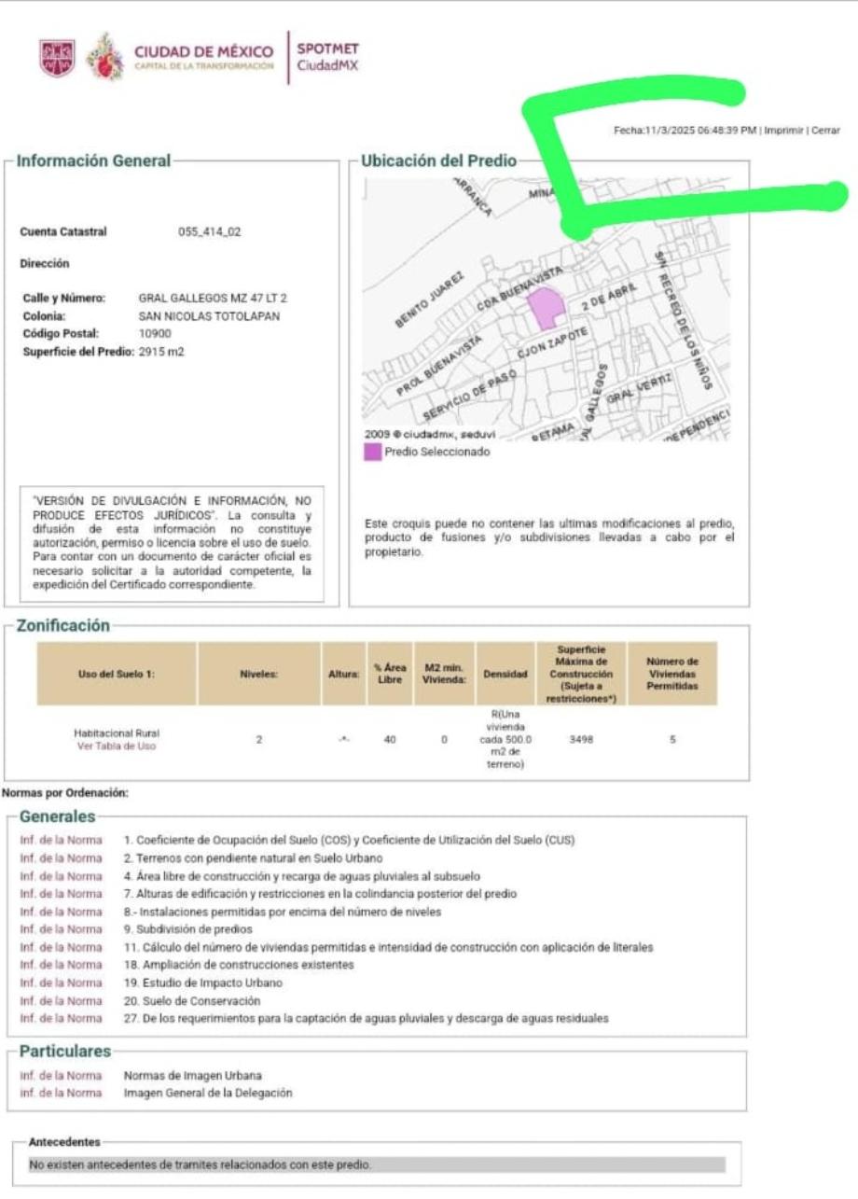Click the % Área Libre value 40
858x1199 pixels.
[x=390, y=739]
